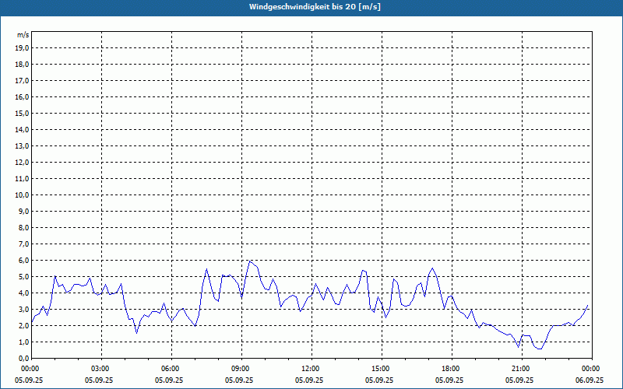Click the 15:00 time axis label
The image size is (623, 389).
(x=381, y=368)
